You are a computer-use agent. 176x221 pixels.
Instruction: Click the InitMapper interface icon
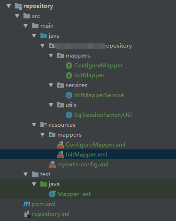tap(69, 75)
